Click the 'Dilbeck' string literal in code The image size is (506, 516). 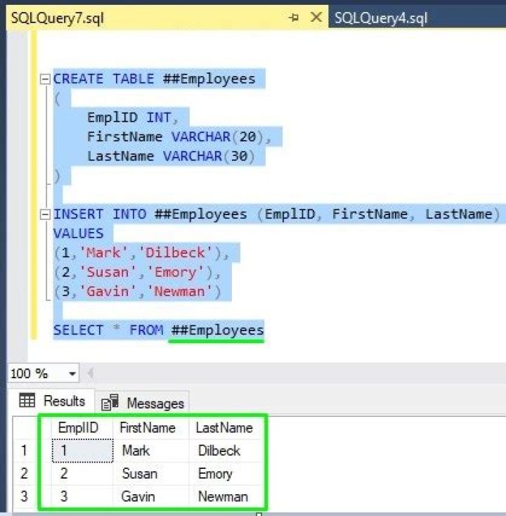(176, 253)
